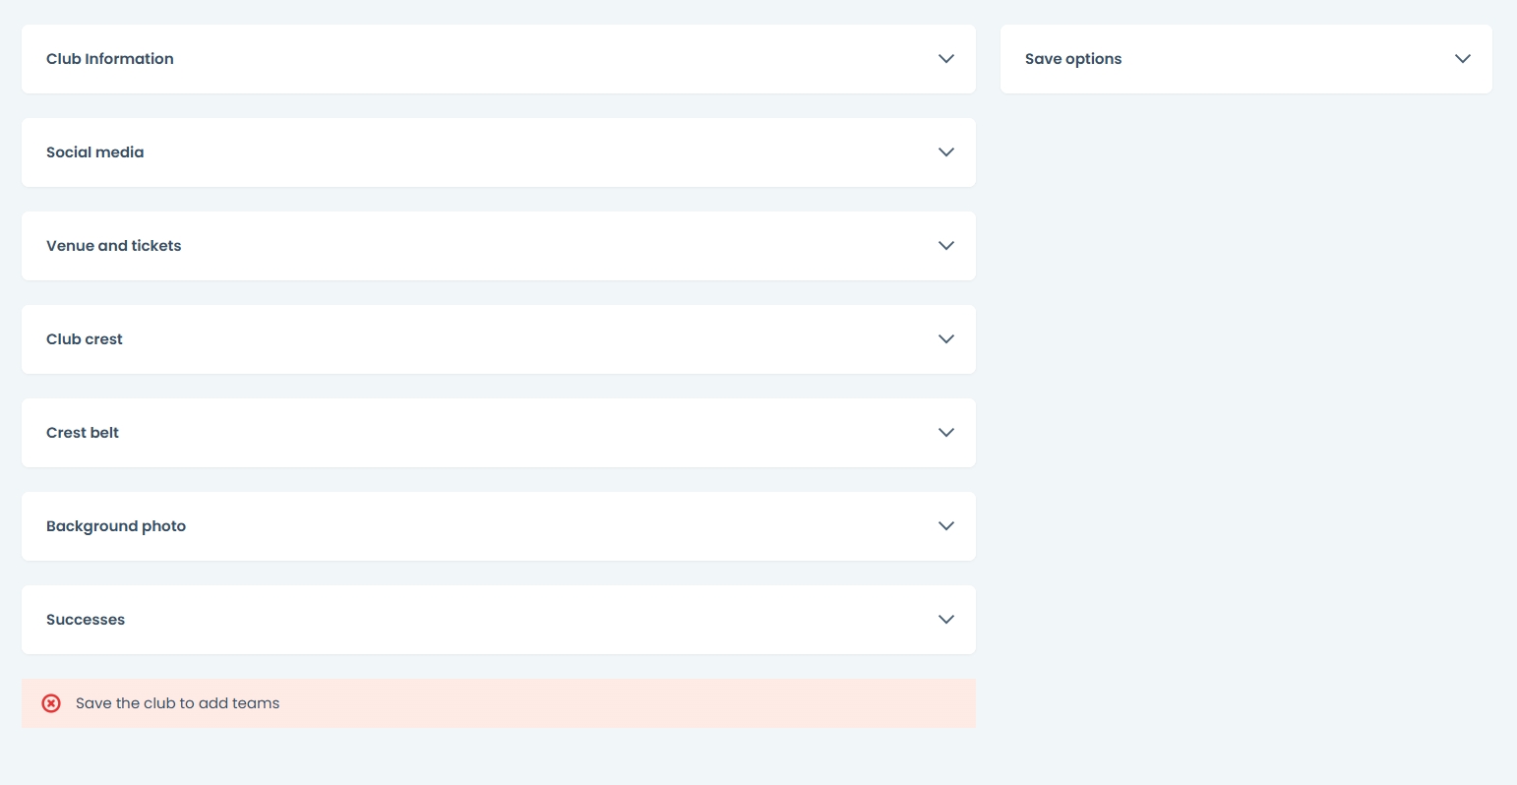Expand the Club Information section title
Image resolution: width=1517 pixels, height=785 pixels.
coord(110,59)
